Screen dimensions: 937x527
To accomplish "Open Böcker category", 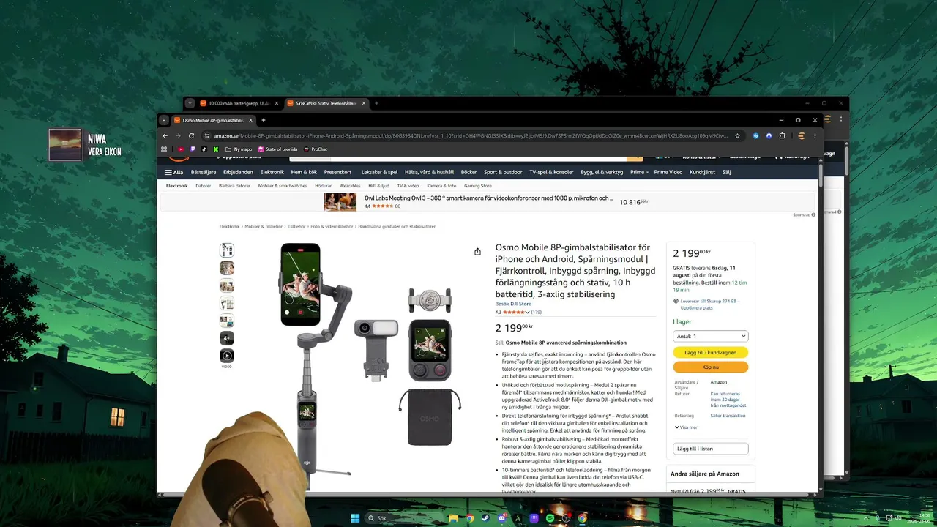I will pyautogui.click(x=468, y=172).
